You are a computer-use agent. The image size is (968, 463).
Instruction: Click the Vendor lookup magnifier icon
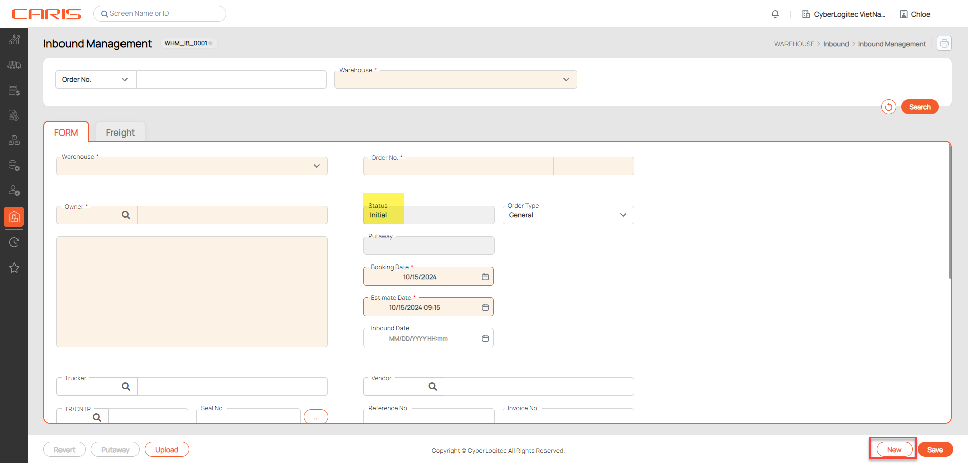click(x=432, y=387)
